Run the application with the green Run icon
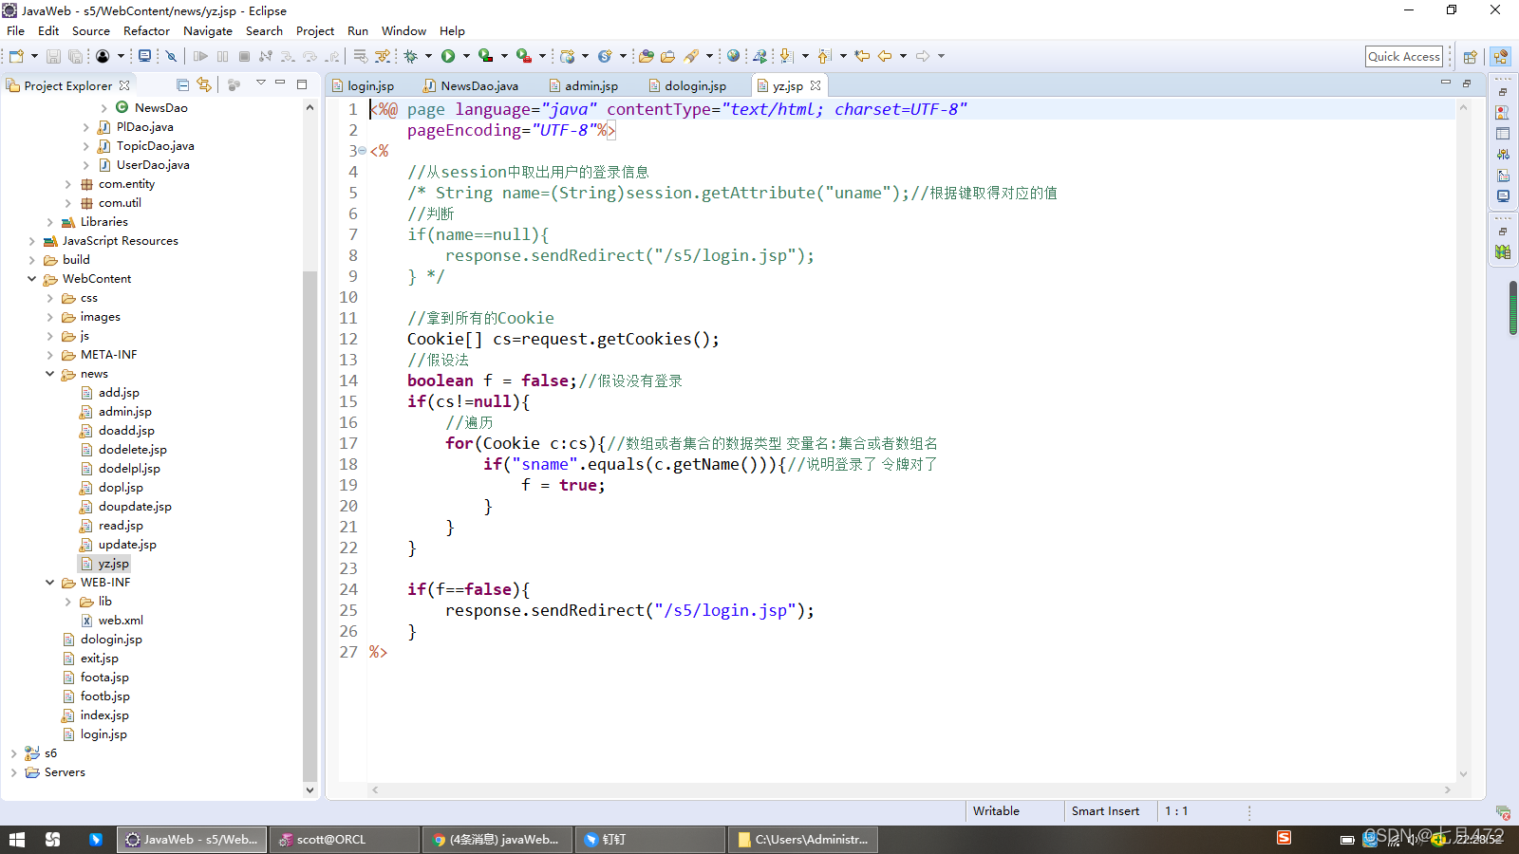This screenshot has width=1519, height=854. click(x=447, y=55)
